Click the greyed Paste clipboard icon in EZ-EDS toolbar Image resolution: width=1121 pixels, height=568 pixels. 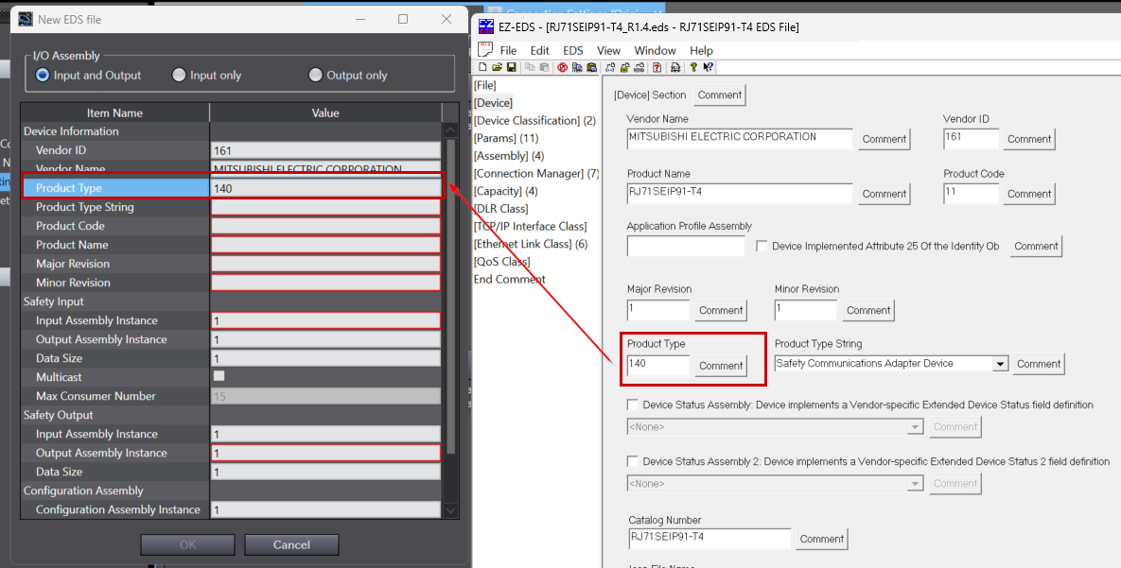pyautogui.click(x=545, y=67)
